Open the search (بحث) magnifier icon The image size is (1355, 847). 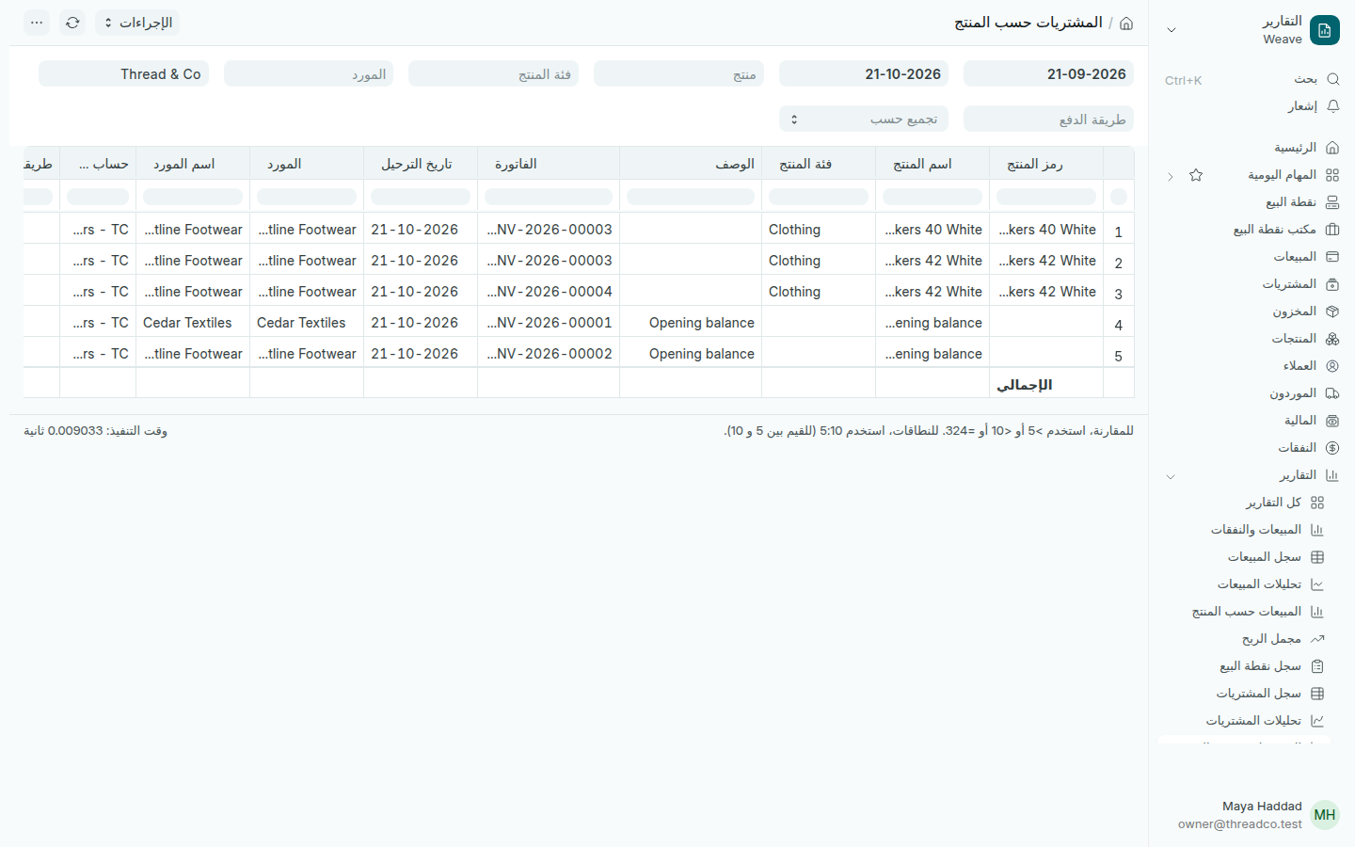[1332, 79]
